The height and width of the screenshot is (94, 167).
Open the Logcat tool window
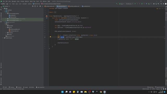tap(26, 87)
